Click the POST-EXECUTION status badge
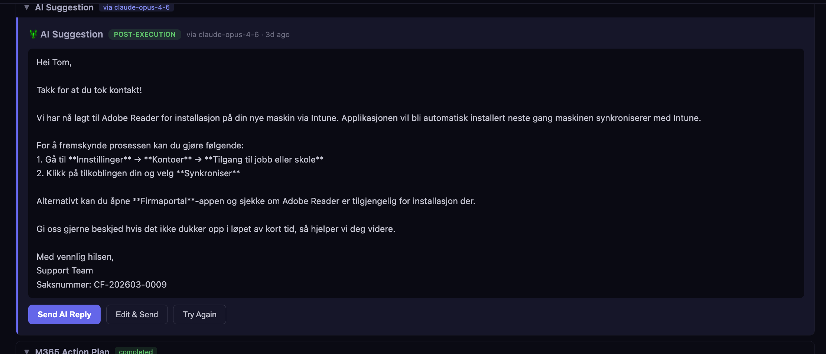 pos(144,34)
